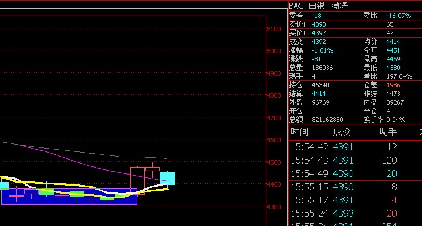Click the 4500 price axis label
This screenshot has width=422, height=226.
(274, 162)
